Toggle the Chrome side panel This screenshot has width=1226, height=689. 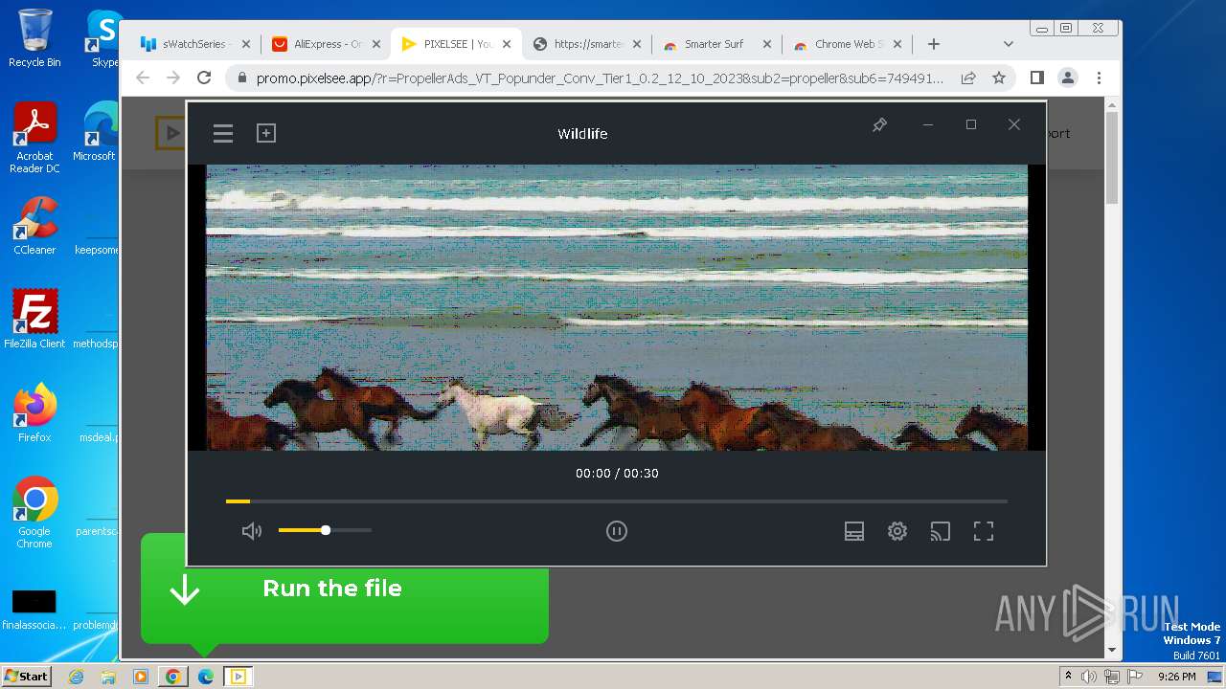click(x=1037, y=78)
